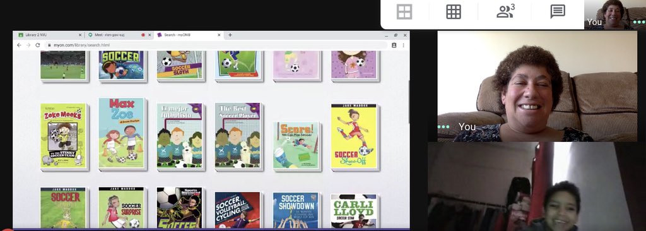Open a new browser tab with the plus
Viewport: 646px width, 231px height.
pos(230,35)
